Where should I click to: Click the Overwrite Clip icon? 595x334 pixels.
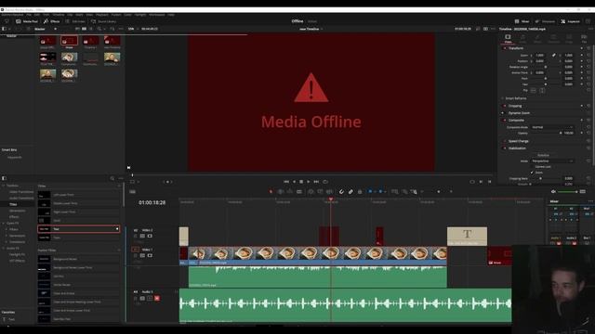pyautogui.click(x=320, y=192)
